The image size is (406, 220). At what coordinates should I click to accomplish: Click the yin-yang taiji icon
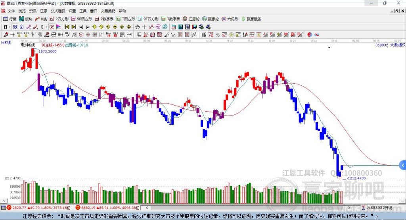pyautogui.click(x=310, y=35)
